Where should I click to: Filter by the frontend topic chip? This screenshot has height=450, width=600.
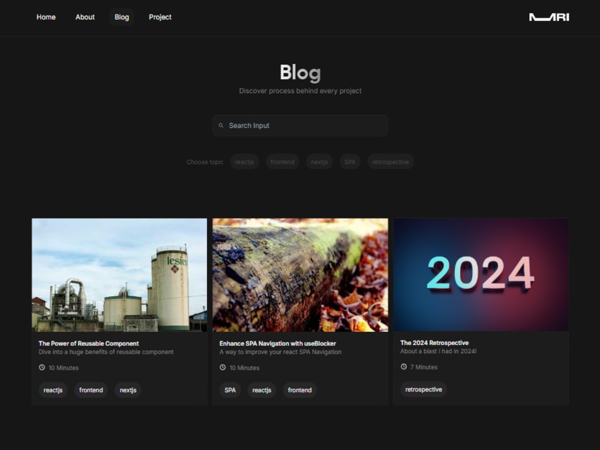(283, 162)
